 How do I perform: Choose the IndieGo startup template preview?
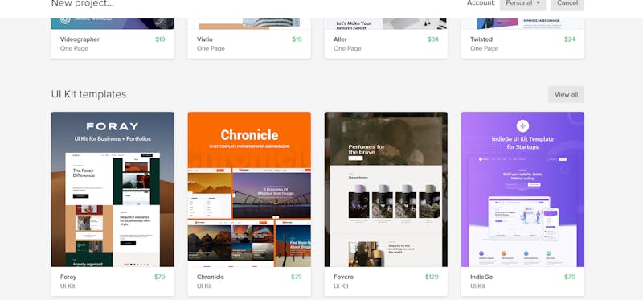pos(522,189)
